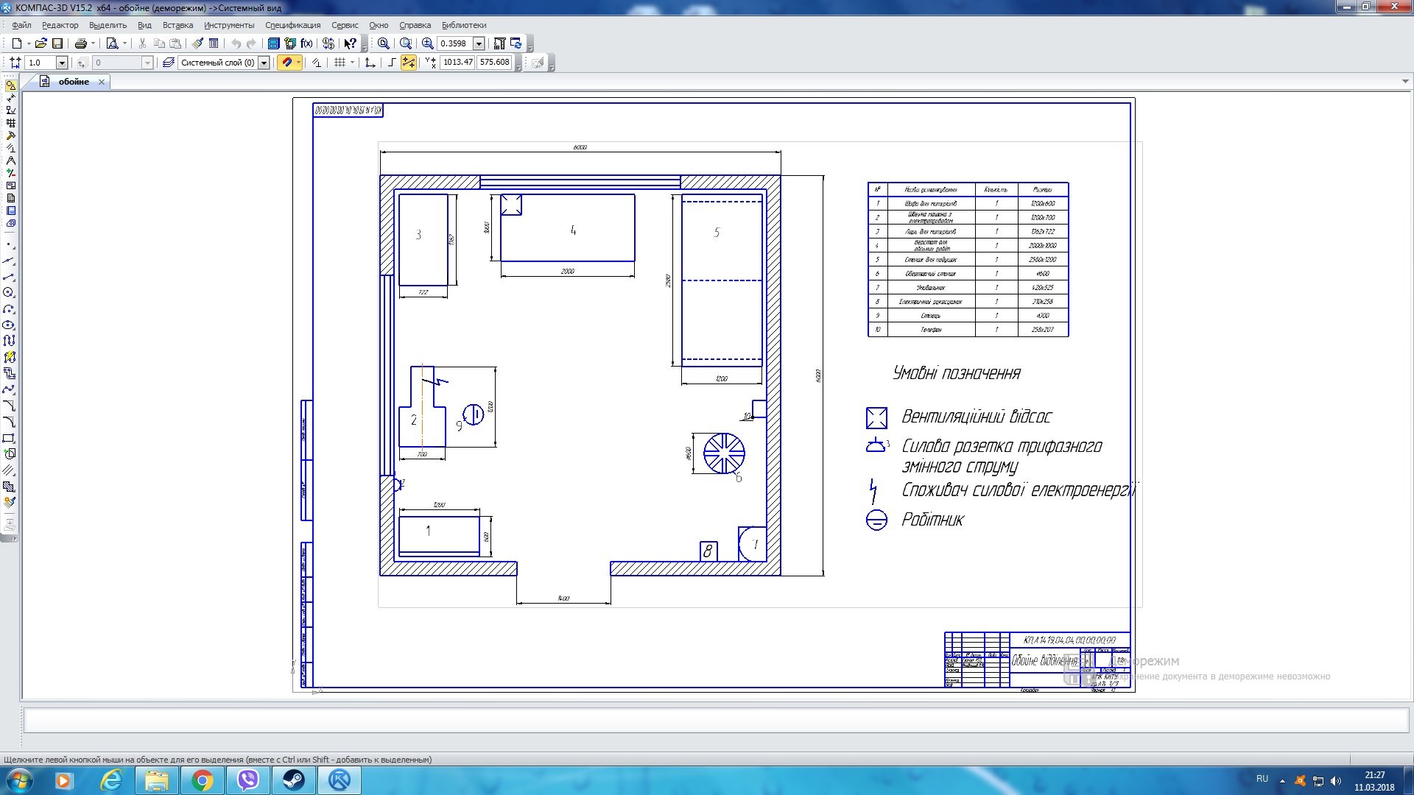1414x795 pixels.
Task: Select the circle drawing tool
Action: pyautogui.click(x=9, y=292)
